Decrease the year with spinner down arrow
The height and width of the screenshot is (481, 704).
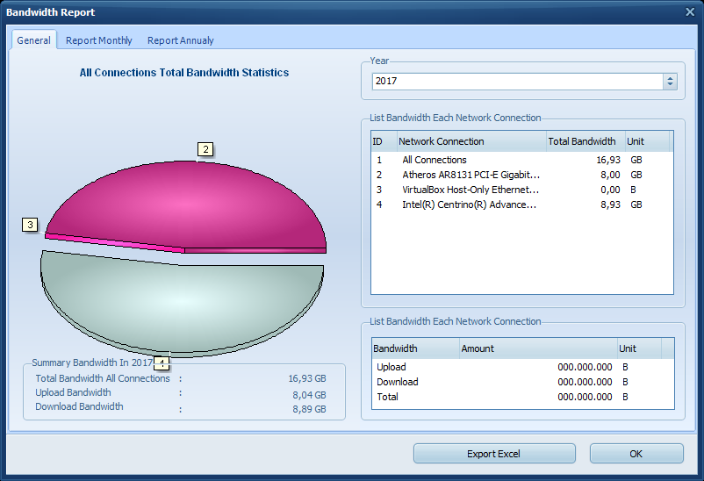[670, 85]
